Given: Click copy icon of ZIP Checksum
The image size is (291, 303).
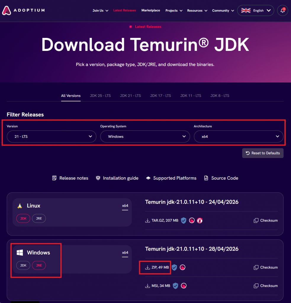Looking at the screenshot, I should (x=256, y=267).
